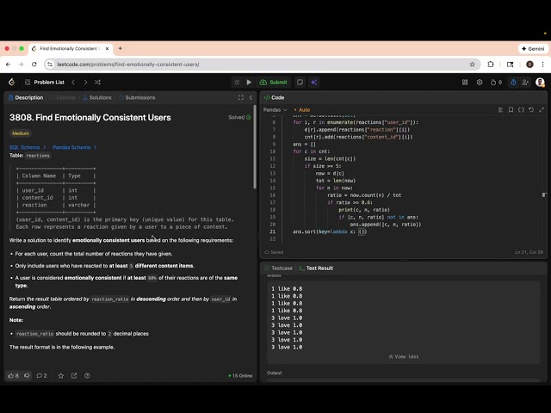Expand the Pandas language dropdown
Screen dimensions: 551x413
pos(275,110)
